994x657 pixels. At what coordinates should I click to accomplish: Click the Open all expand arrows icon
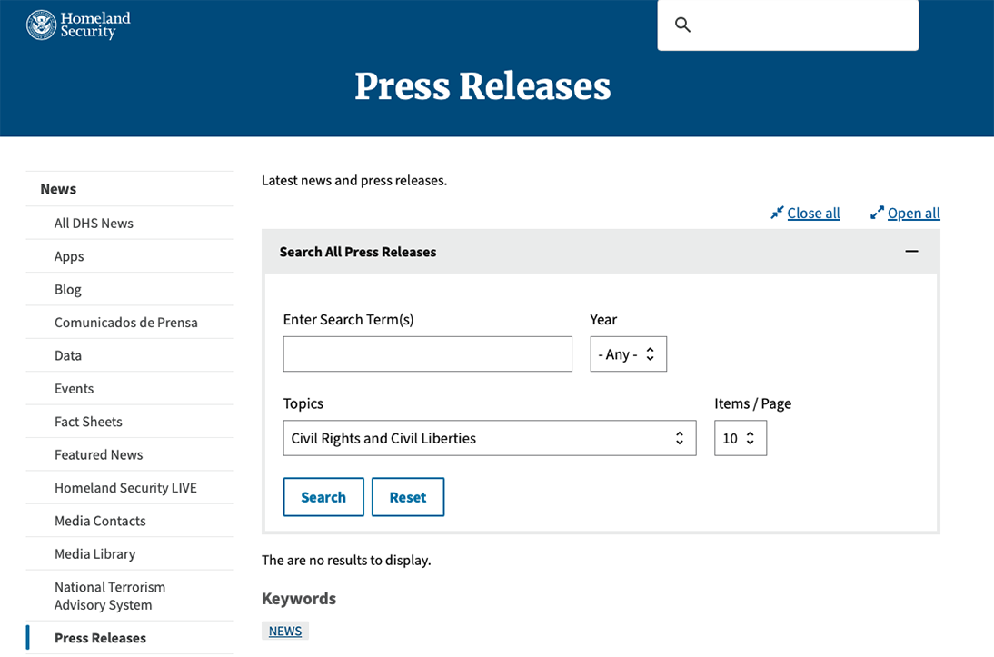pos(877,213)
